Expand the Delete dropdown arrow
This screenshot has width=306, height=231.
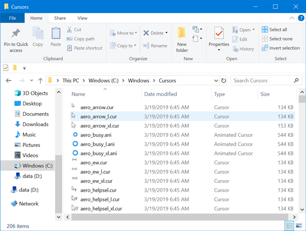(167, 33)
